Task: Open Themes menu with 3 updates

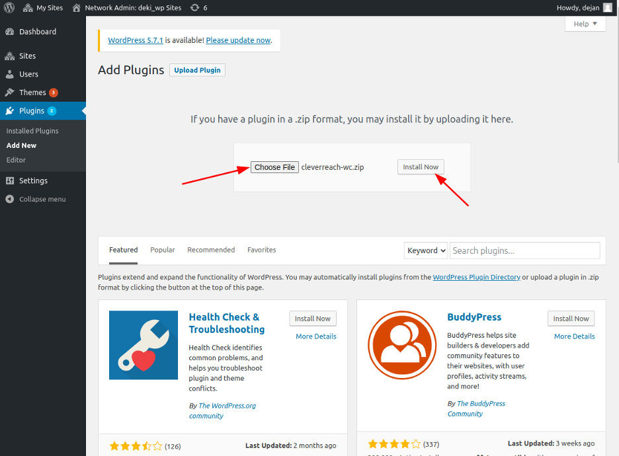Action: coord(32,93)
